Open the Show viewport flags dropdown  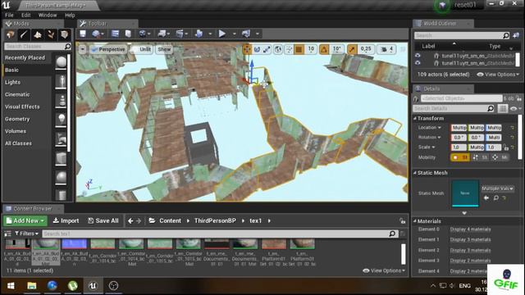(x=164, y=49)
